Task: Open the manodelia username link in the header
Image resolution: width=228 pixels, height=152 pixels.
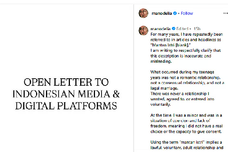Action: (x=161, y=13)
